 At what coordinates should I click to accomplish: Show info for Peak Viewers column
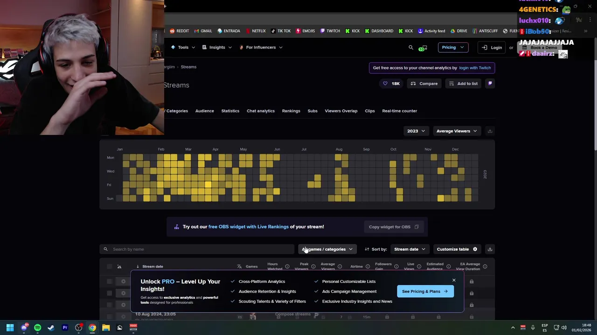313,267
